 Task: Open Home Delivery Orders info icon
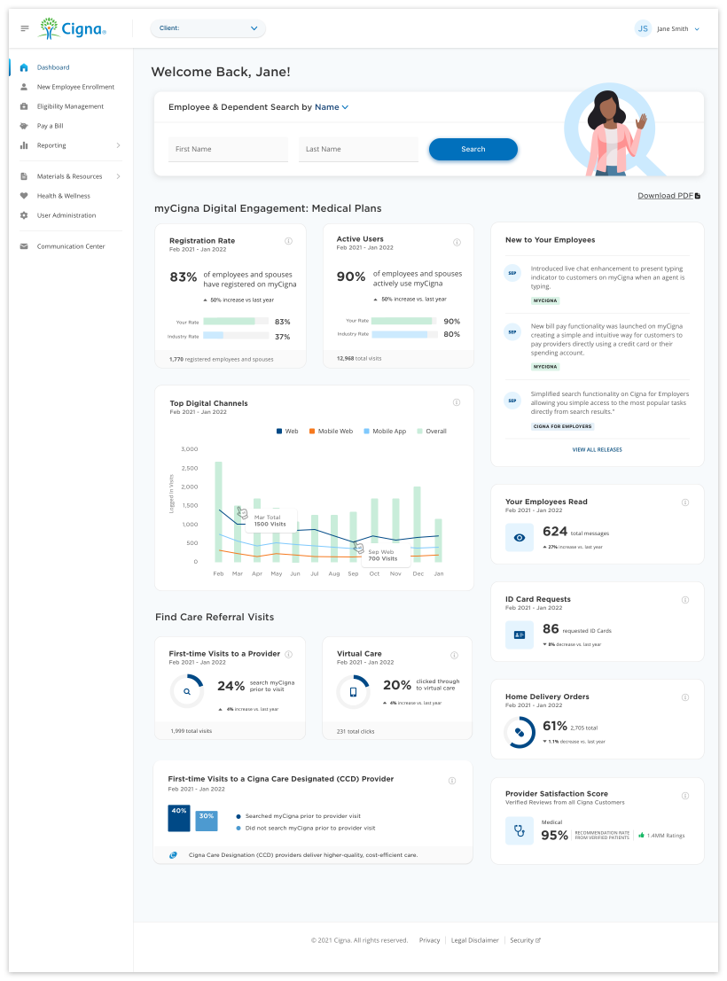[685, 697]
